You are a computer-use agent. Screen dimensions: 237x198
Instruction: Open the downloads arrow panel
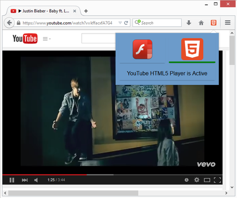pyautogui.click(x=189, y=23)
